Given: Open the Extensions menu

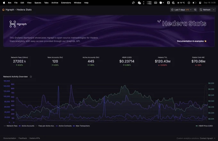Looking at the screenshot, I should (66, 3).
